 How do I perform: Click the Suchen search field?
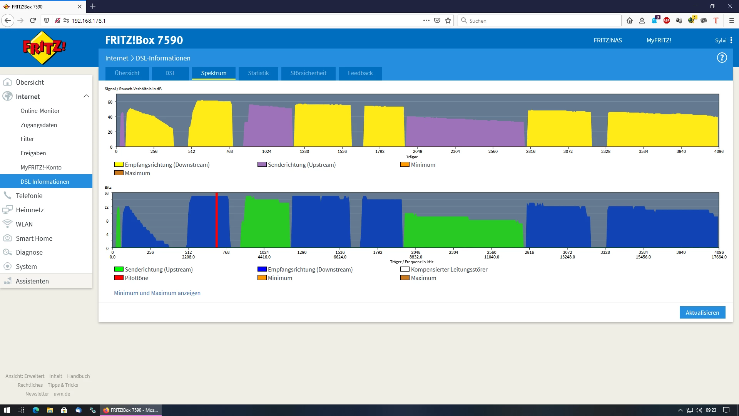pyautogui.click(x=539, y=20)
